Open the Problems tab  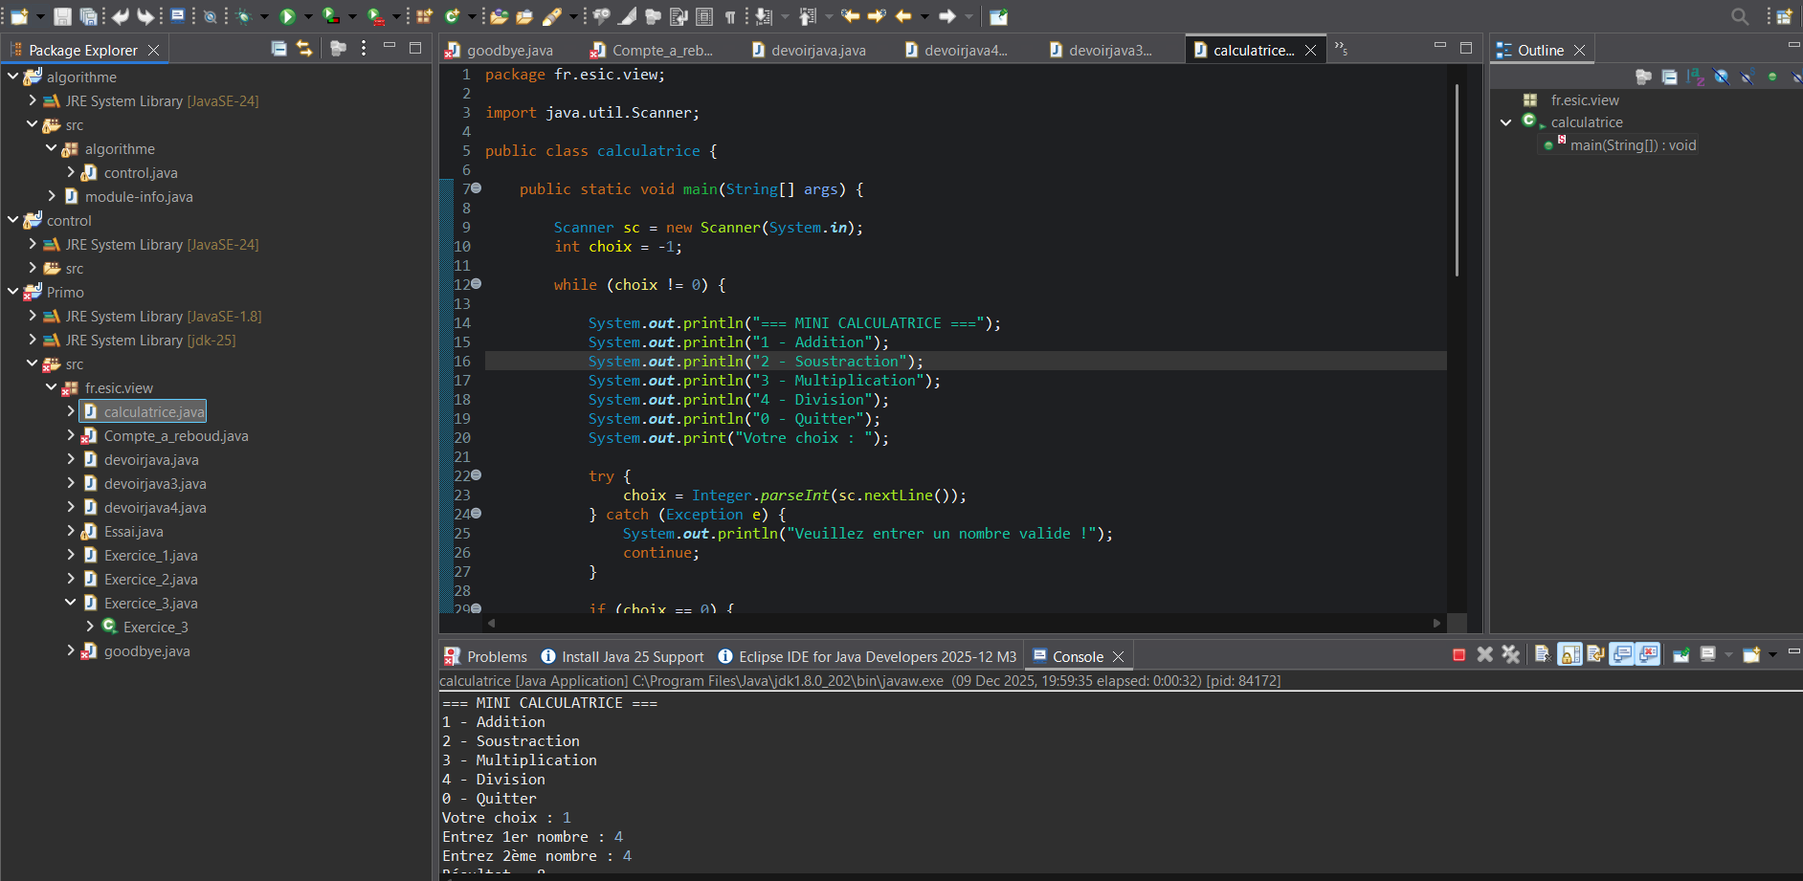[486, 656]
